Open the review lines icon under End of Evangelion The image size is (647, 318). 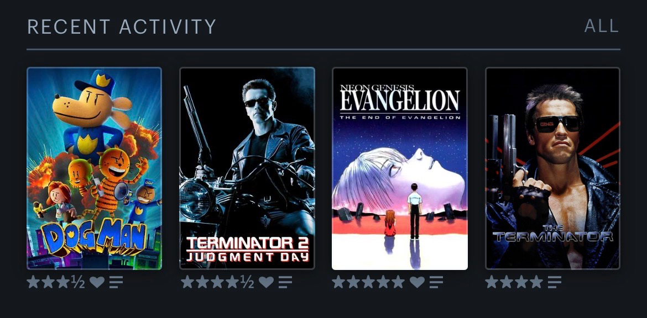436,282
